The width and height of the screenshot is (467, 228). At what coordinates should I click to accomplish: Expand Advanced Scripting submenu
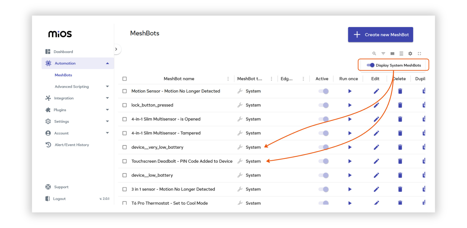click(107, 87)
